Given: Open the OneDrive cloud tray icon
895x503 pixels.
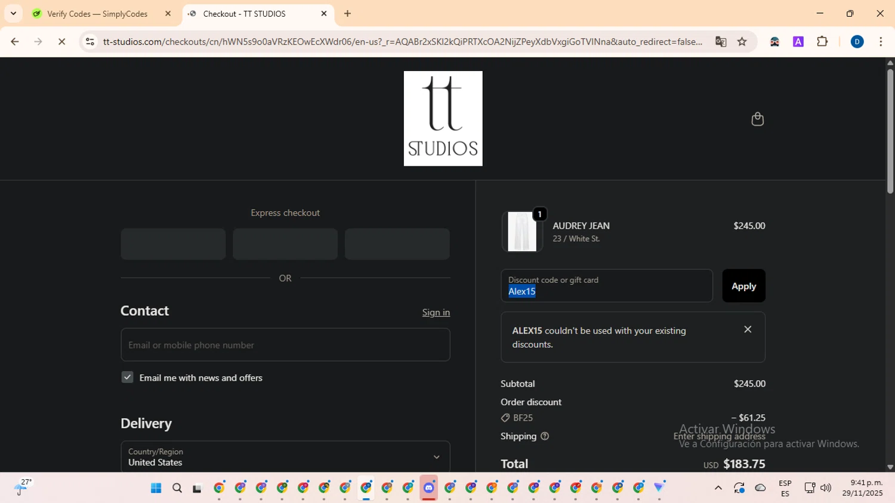Looking at the screenshot, I should (x=760, y=488).
